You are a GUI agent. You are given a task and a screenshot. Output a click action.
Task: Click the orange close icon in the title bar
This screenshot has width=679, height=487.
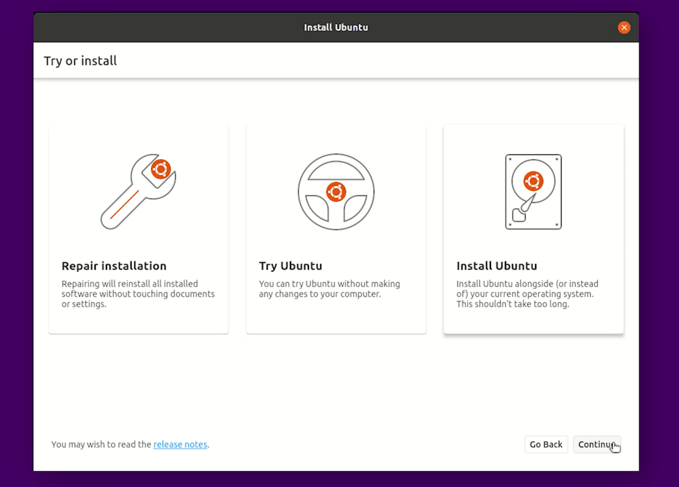[x=624, y=27]
